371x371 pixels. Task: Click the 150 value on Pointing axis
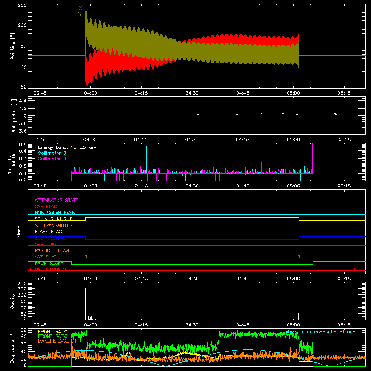[x=22, y=46]
